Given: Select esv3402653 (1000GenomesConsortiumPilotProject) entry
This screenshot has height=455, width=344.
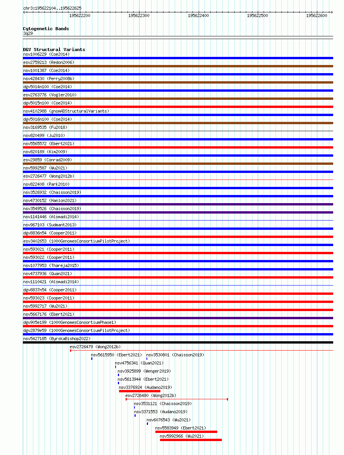Looking at the screenshot, I should point(77,241).
